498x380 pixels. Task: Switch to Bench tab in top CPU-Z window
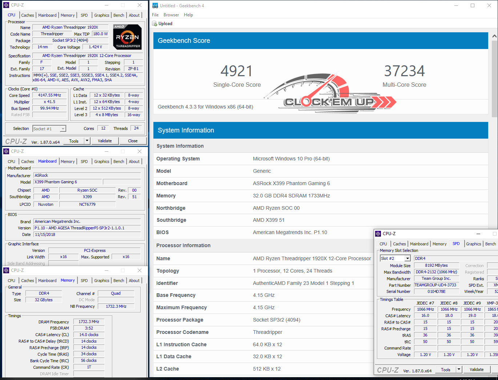[x=119, y=15]
